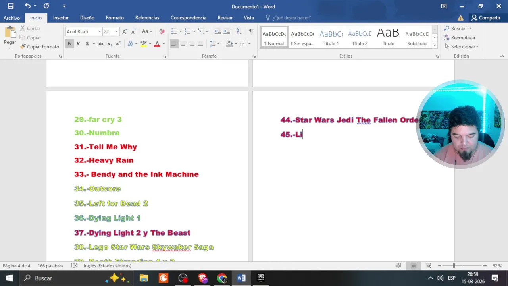Image resolution: width=508 pixels, height=286 pixels.
Task: Open the Ribbon display options icon
Action: pyautogui.click(x=444, y=6)
